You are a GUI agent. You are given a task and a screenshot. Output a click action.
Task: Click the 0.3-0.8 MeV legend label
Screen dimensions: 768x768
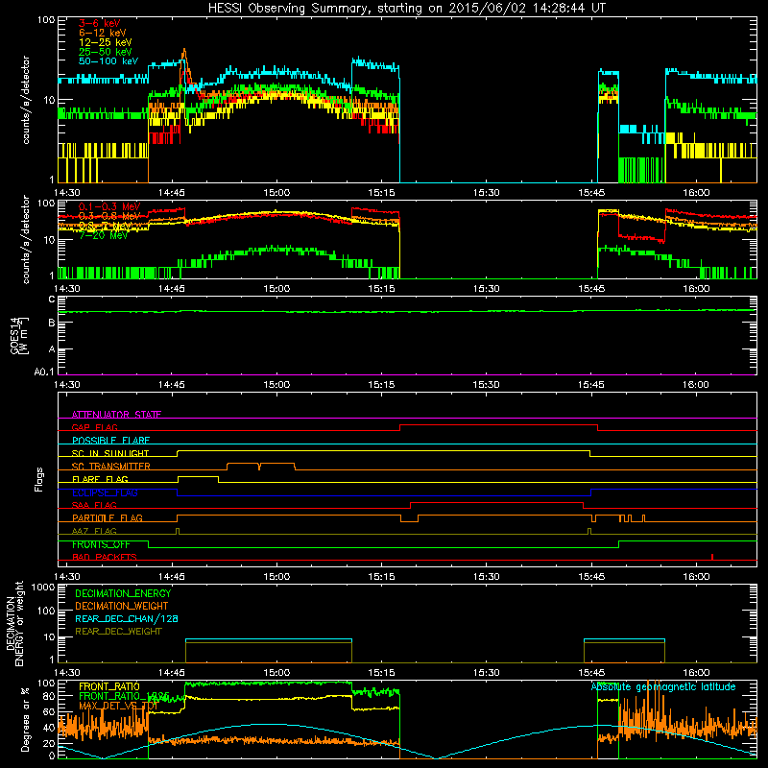(109, 216)
